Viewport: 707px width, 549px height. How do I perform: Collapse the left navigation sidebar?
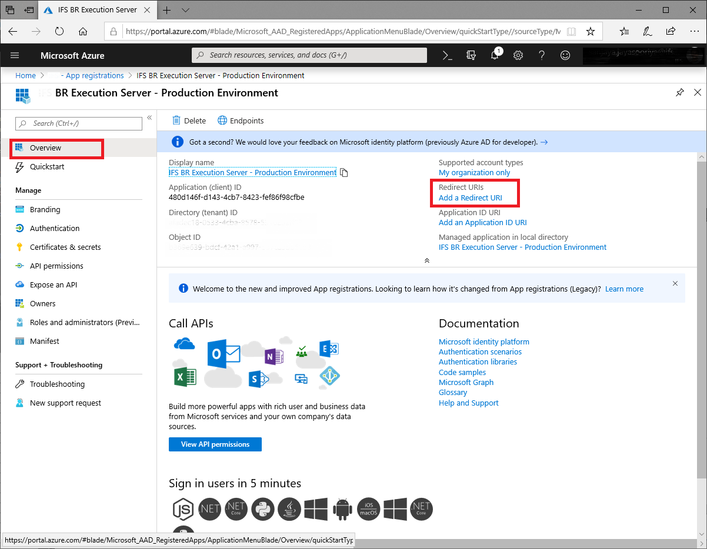tap(149, 118)
